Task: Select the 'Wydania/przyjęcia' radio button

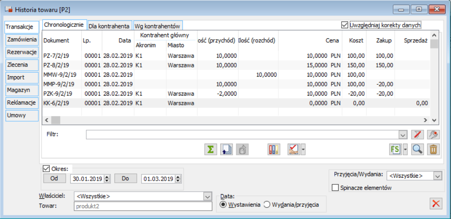Action: point(267,205)
